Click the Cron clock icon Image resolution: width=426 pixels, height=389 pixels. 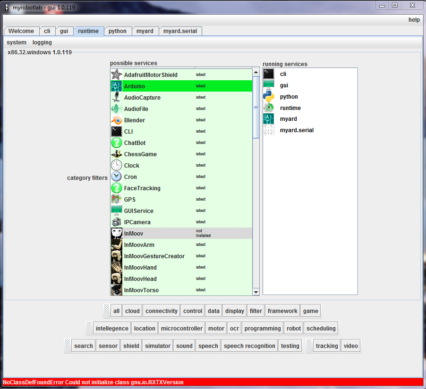117,177
